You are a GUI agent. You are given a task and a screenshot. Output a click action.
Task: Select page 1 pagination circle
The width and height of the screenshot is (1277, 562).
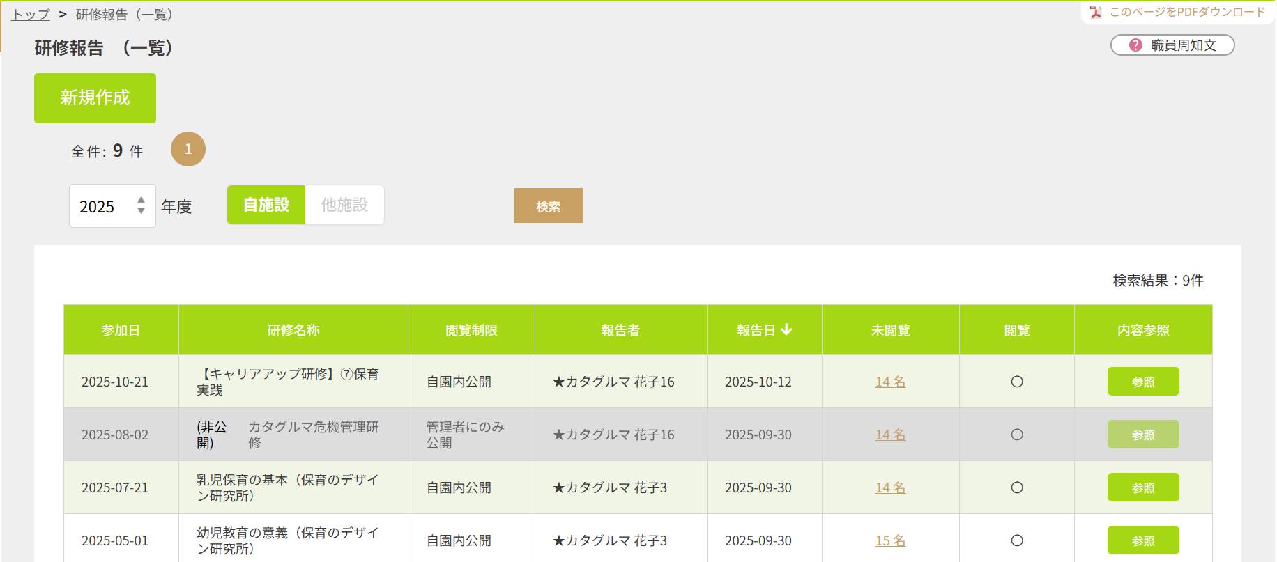[188, 149]
